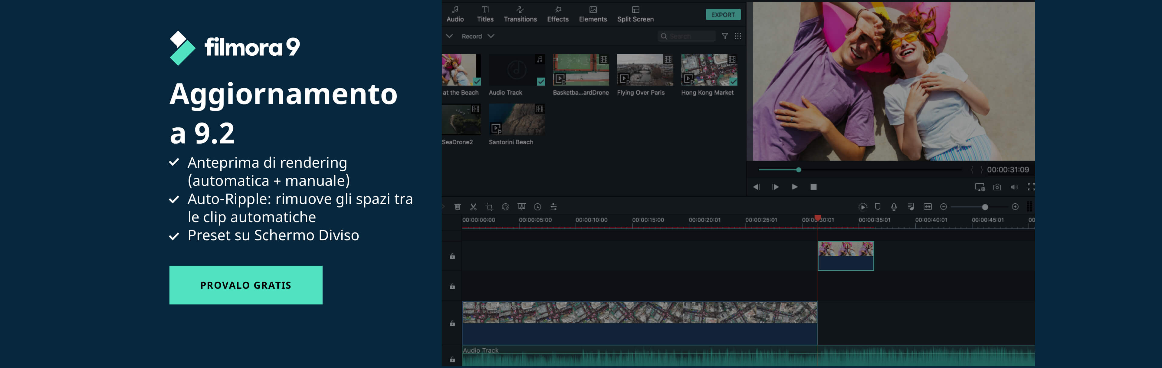The image size is (1162, 368).
Task: Click the Render Preview icon
Action: point(862,207)
